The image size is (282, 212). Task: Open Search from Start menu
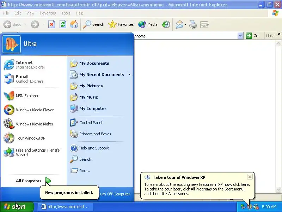pyautogui.click(x=100, y=159)
